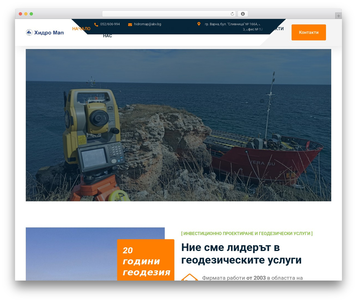
Task: Click the 20 години геодезия orange badge
Action: [146, 260]
